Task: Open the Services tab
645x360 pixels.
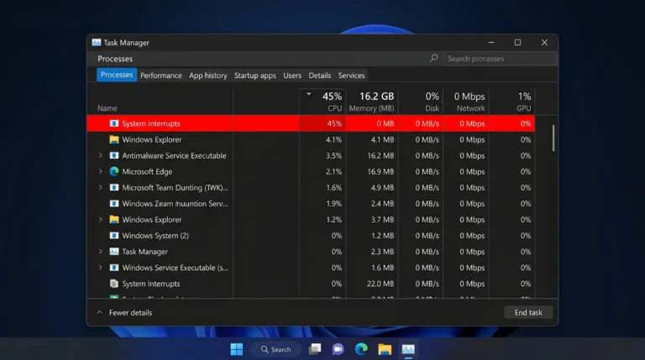Action: (x=351, y=76)
